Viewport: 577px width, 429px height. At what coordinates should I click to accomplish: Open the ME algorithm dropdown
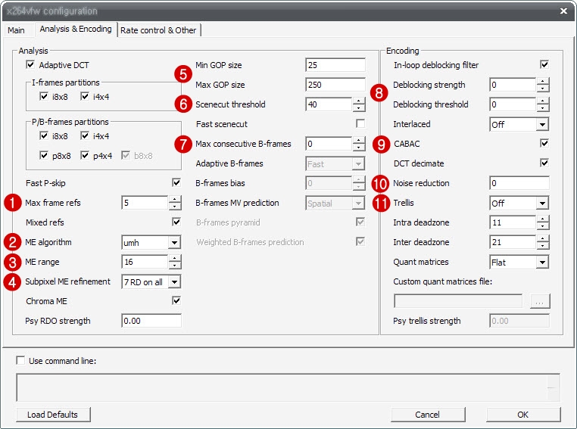174,243
